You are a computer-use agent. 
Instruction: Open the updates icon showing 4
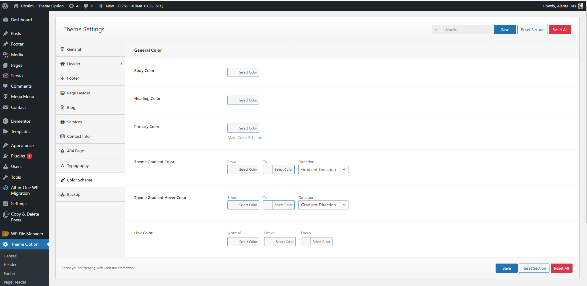71,6
